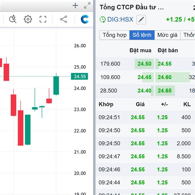Edit the DIG:HSX symbol with pencil button

(x=141, y=19)
